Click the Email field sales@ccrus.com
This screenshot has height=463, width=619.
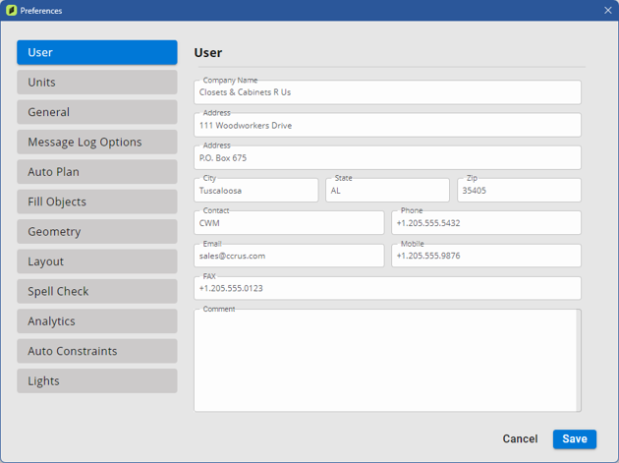(289, 256)
